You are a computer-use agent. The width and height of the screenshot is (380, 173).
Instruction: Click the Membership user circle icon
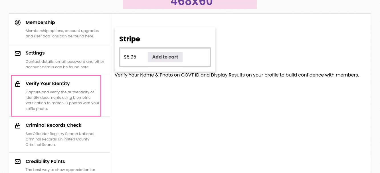pyautogui.click(x=18, y=23)
